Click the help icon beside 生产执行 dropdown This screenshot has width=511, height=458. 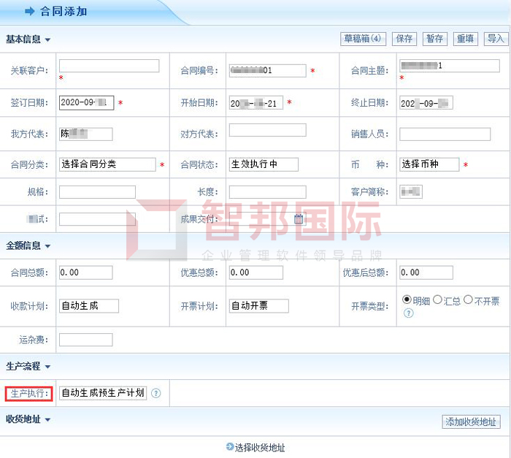pos(155,394)
